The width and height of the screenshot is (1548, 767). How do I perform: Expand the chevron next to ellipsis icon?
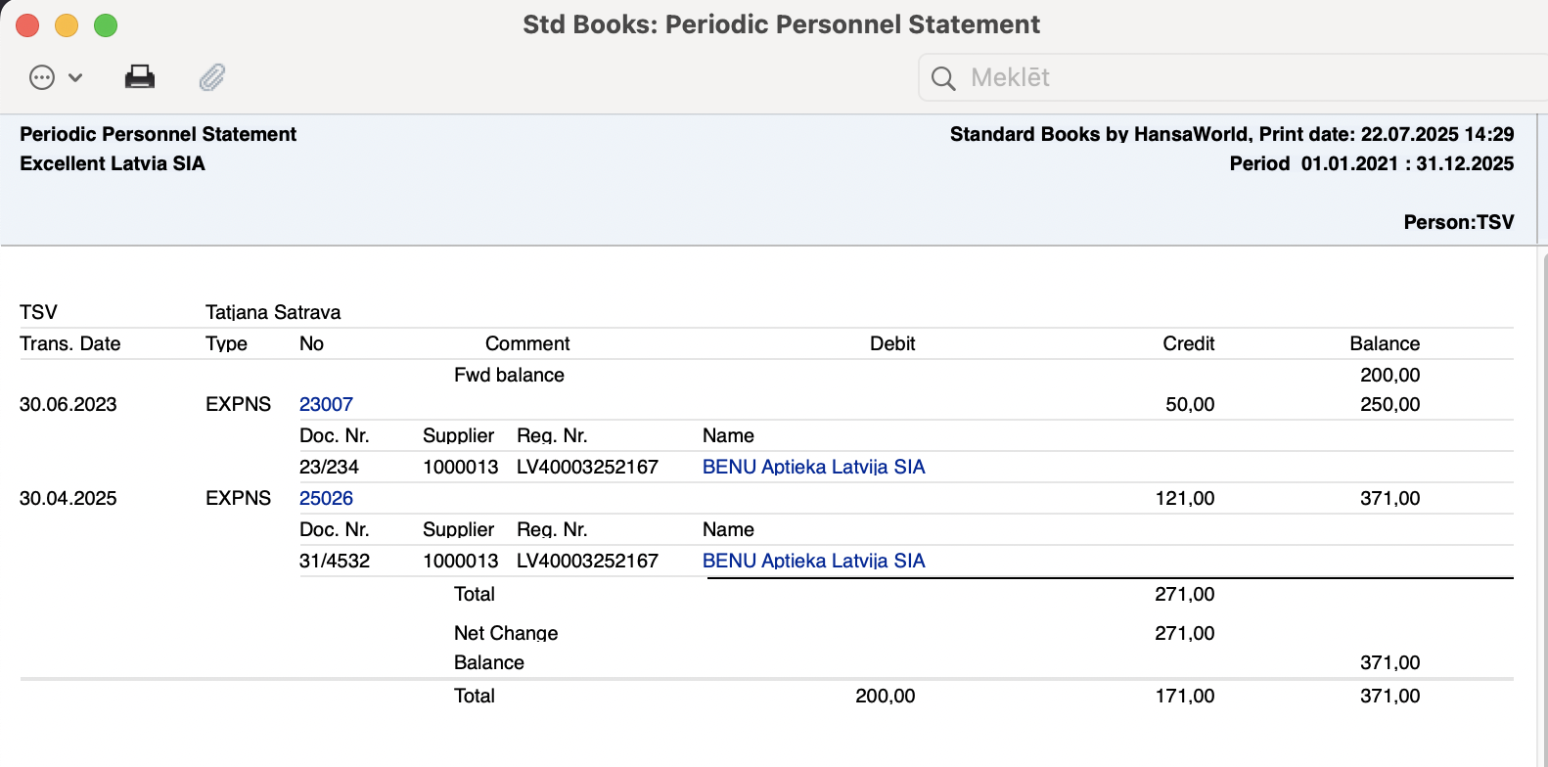[75, 77]
